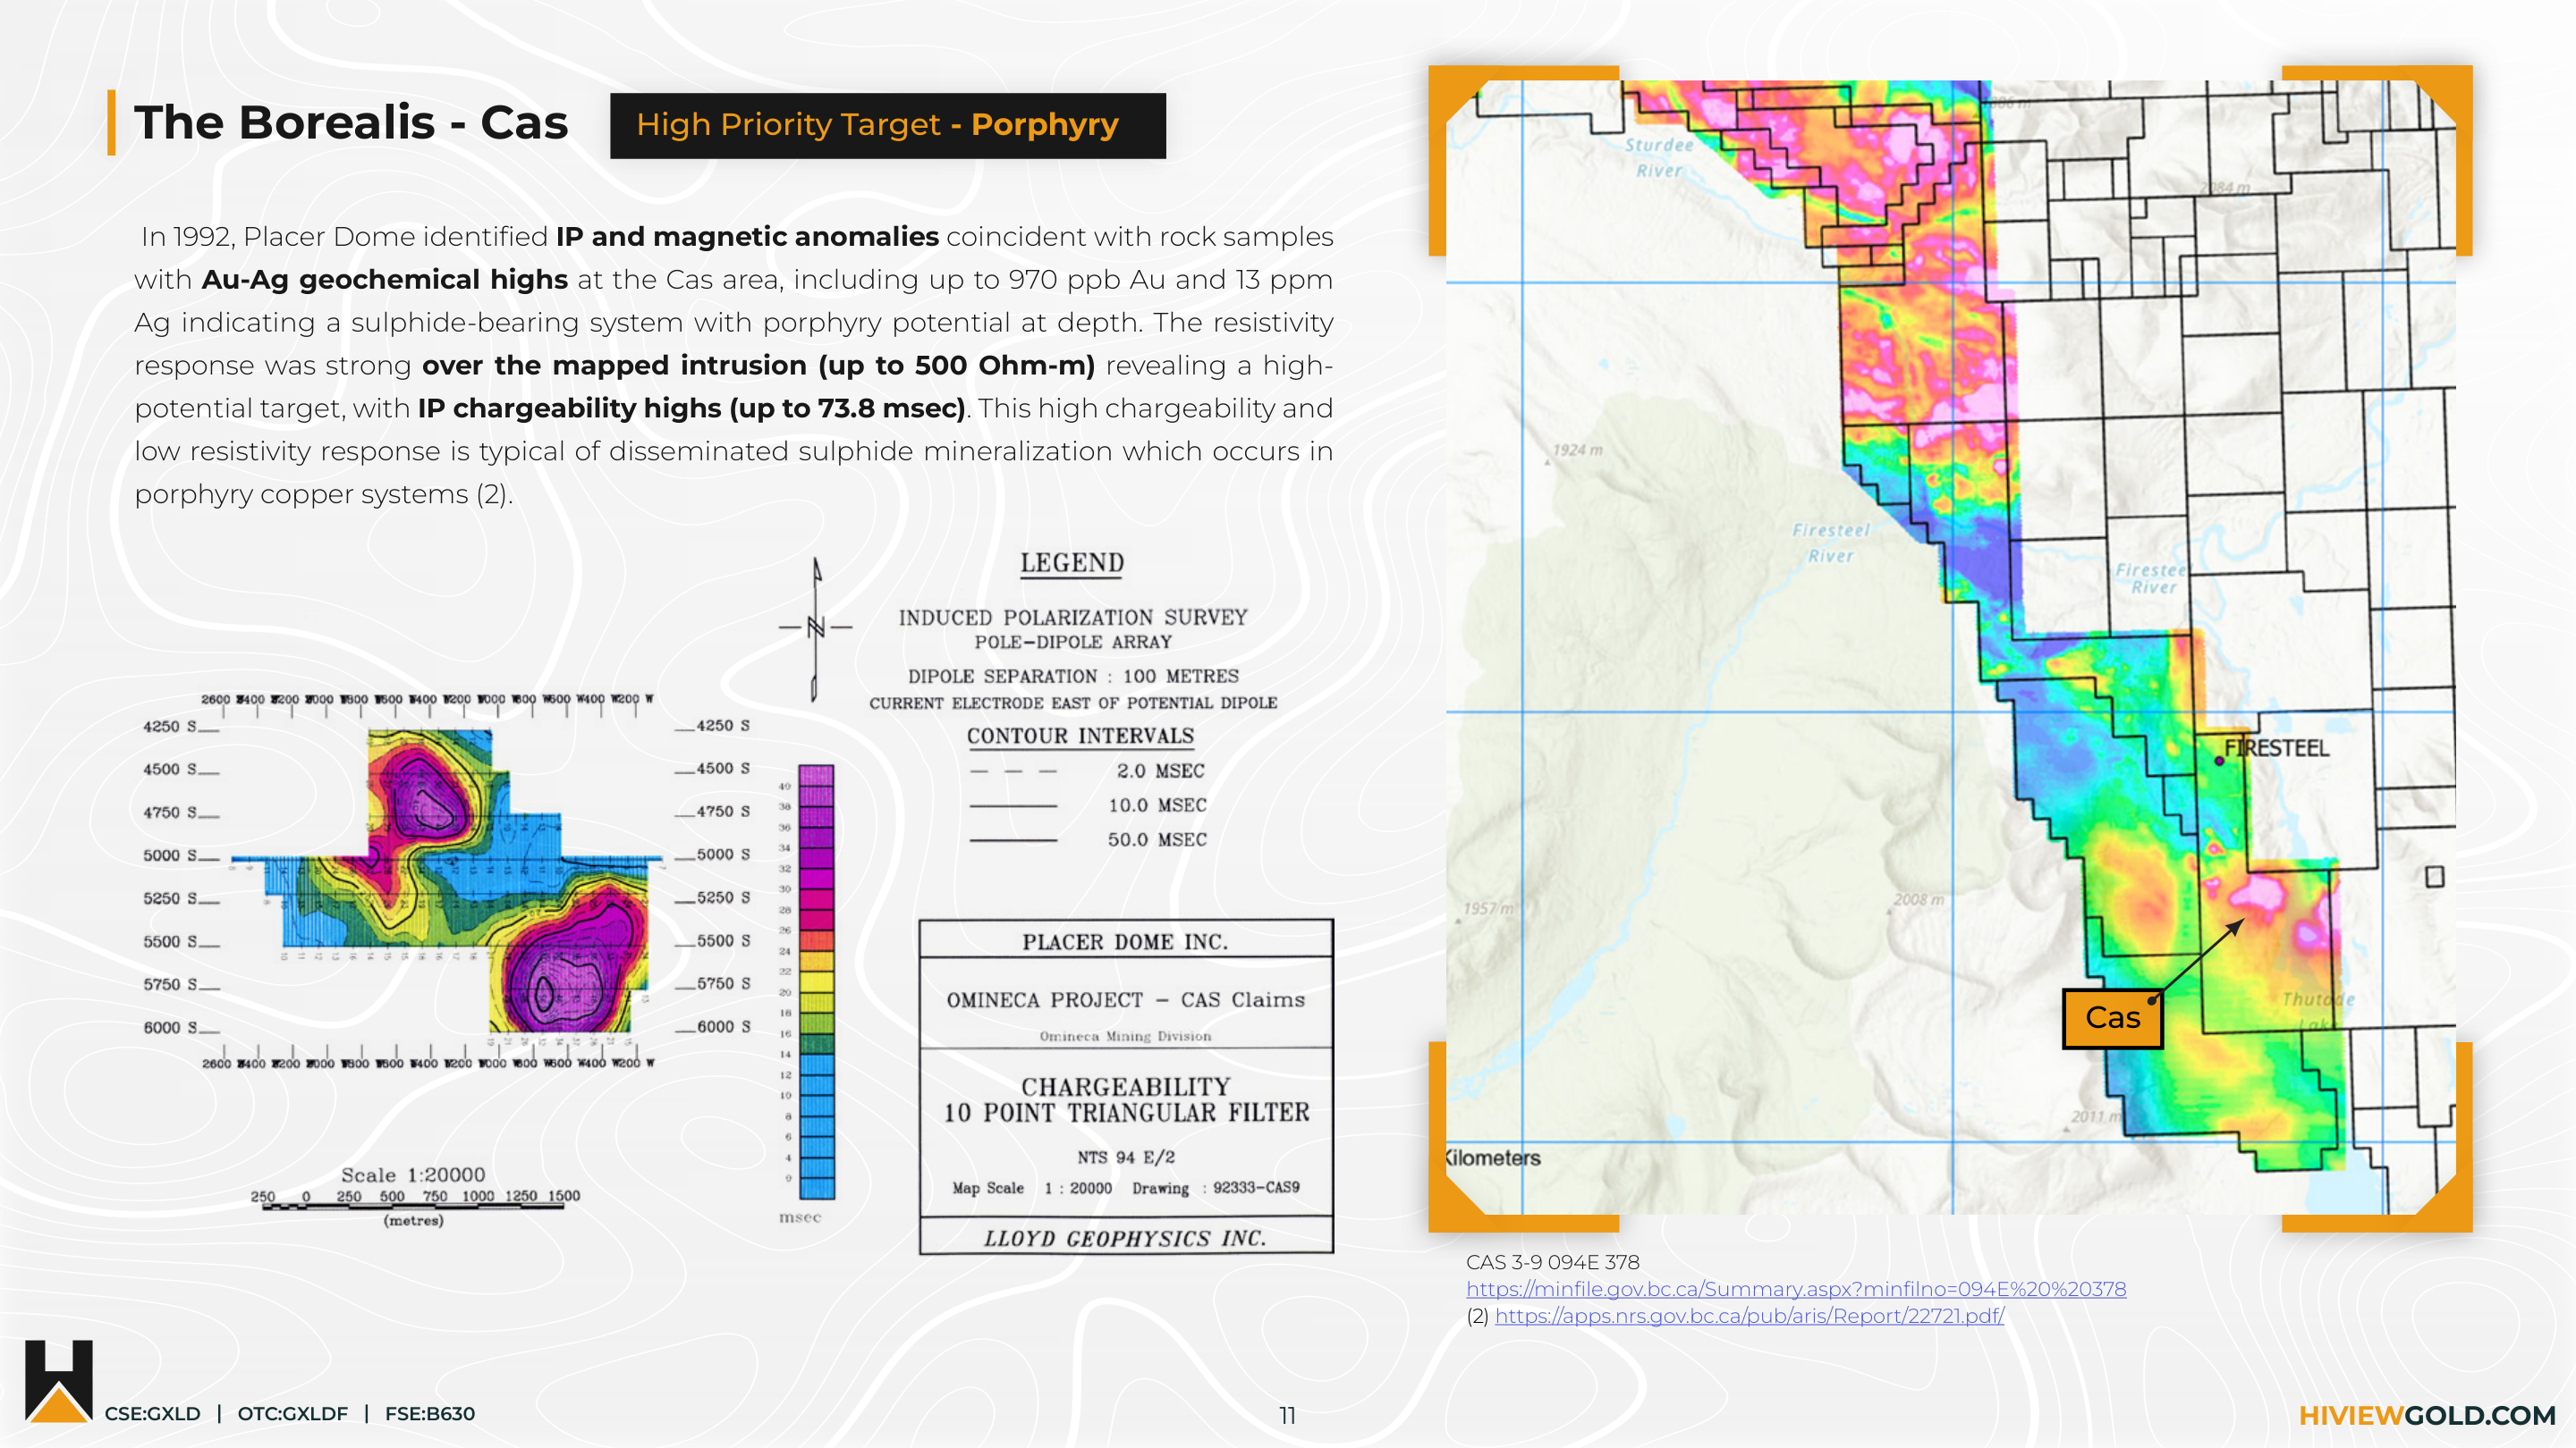
Task: Click the HIVIEWGOLD.COM website text
Action: (x=2427, y=1415)
